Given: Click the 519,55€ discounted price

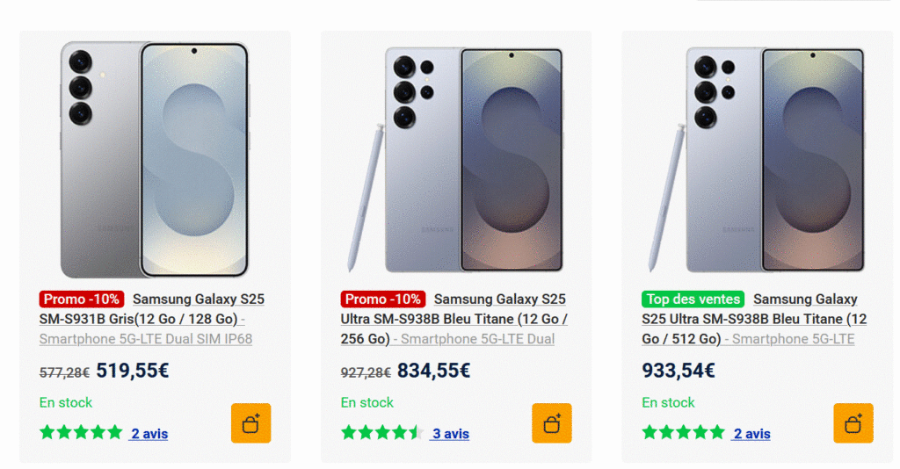Looking at the screenshot, I should (133, 371).
